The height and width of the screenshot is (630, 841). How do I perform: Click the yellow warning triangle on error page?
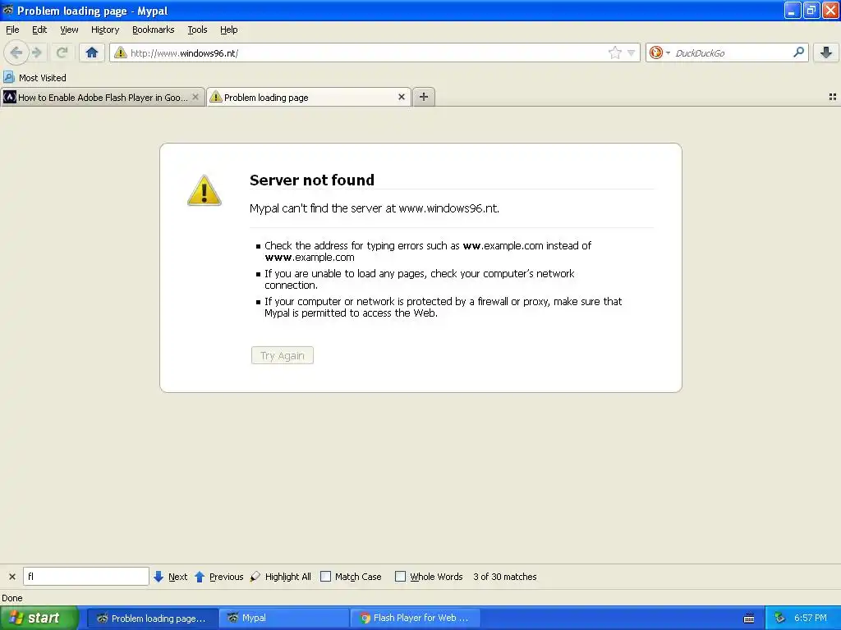coord(204,190)
